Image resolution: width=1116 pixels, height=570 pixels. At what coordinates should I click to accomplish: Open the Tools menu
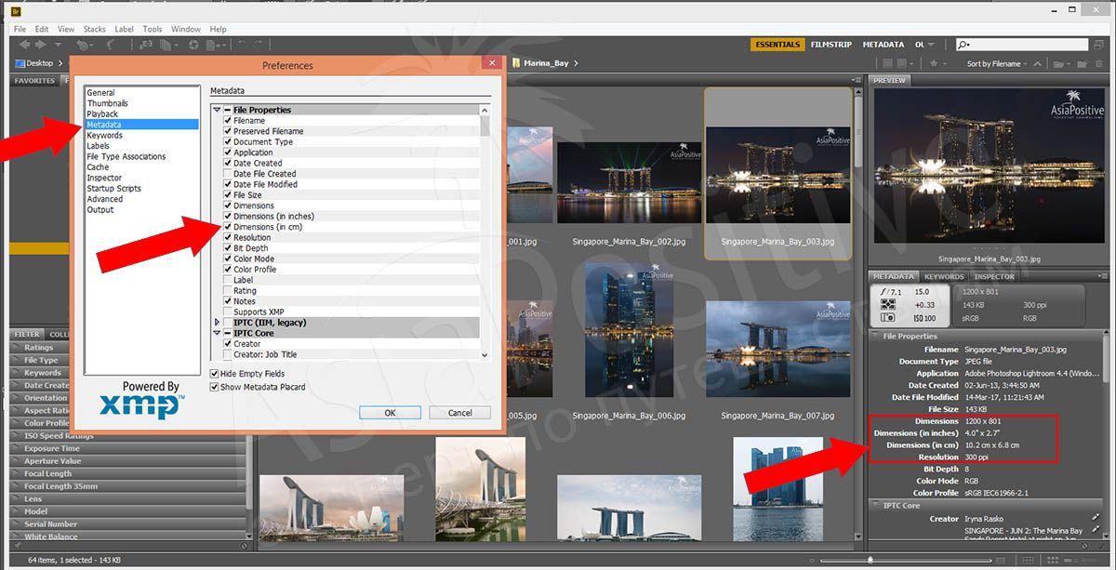(x=153, y=29)
